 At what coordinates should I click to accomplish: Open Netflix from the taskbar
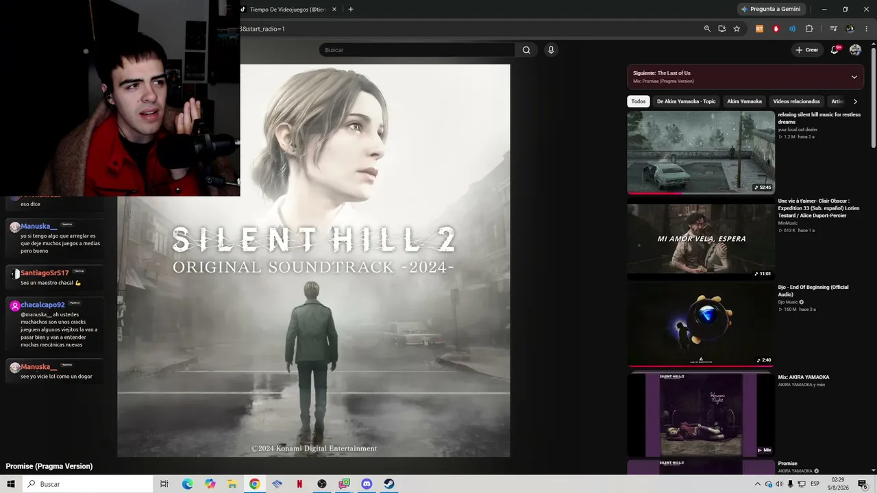tap(299, 484)
